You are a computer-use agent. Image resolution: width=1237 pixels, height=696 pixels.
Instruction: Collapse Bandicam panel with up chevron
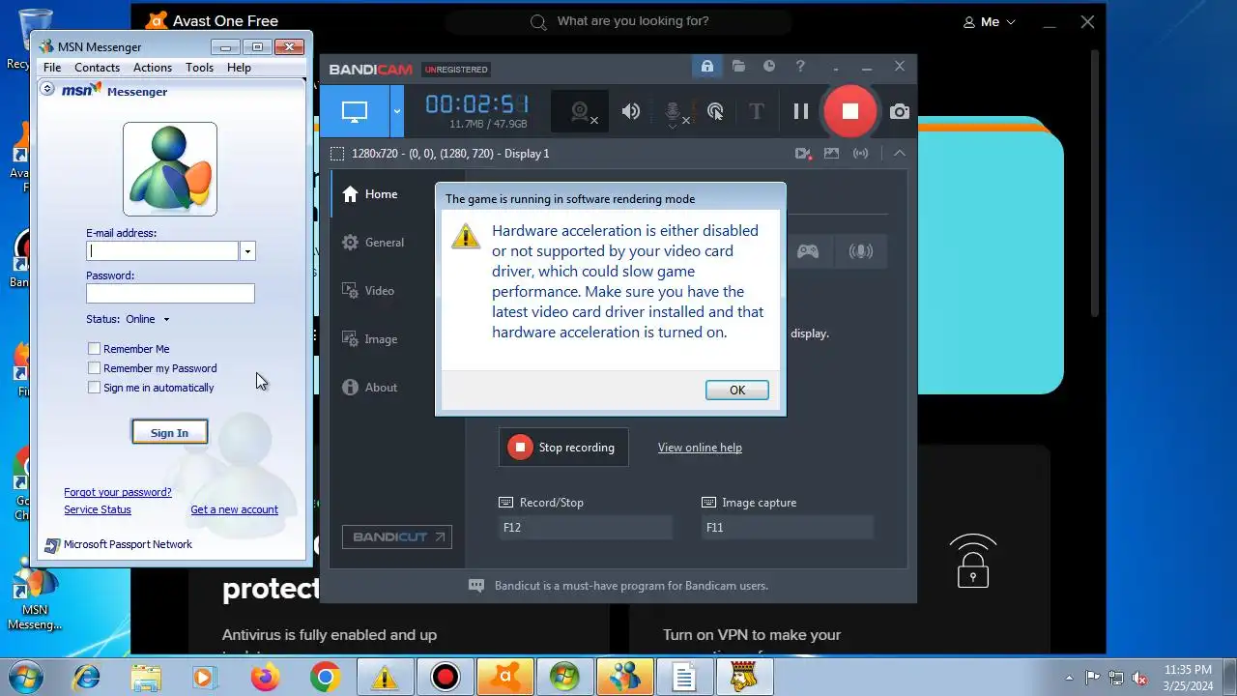[x=900, y=153]
